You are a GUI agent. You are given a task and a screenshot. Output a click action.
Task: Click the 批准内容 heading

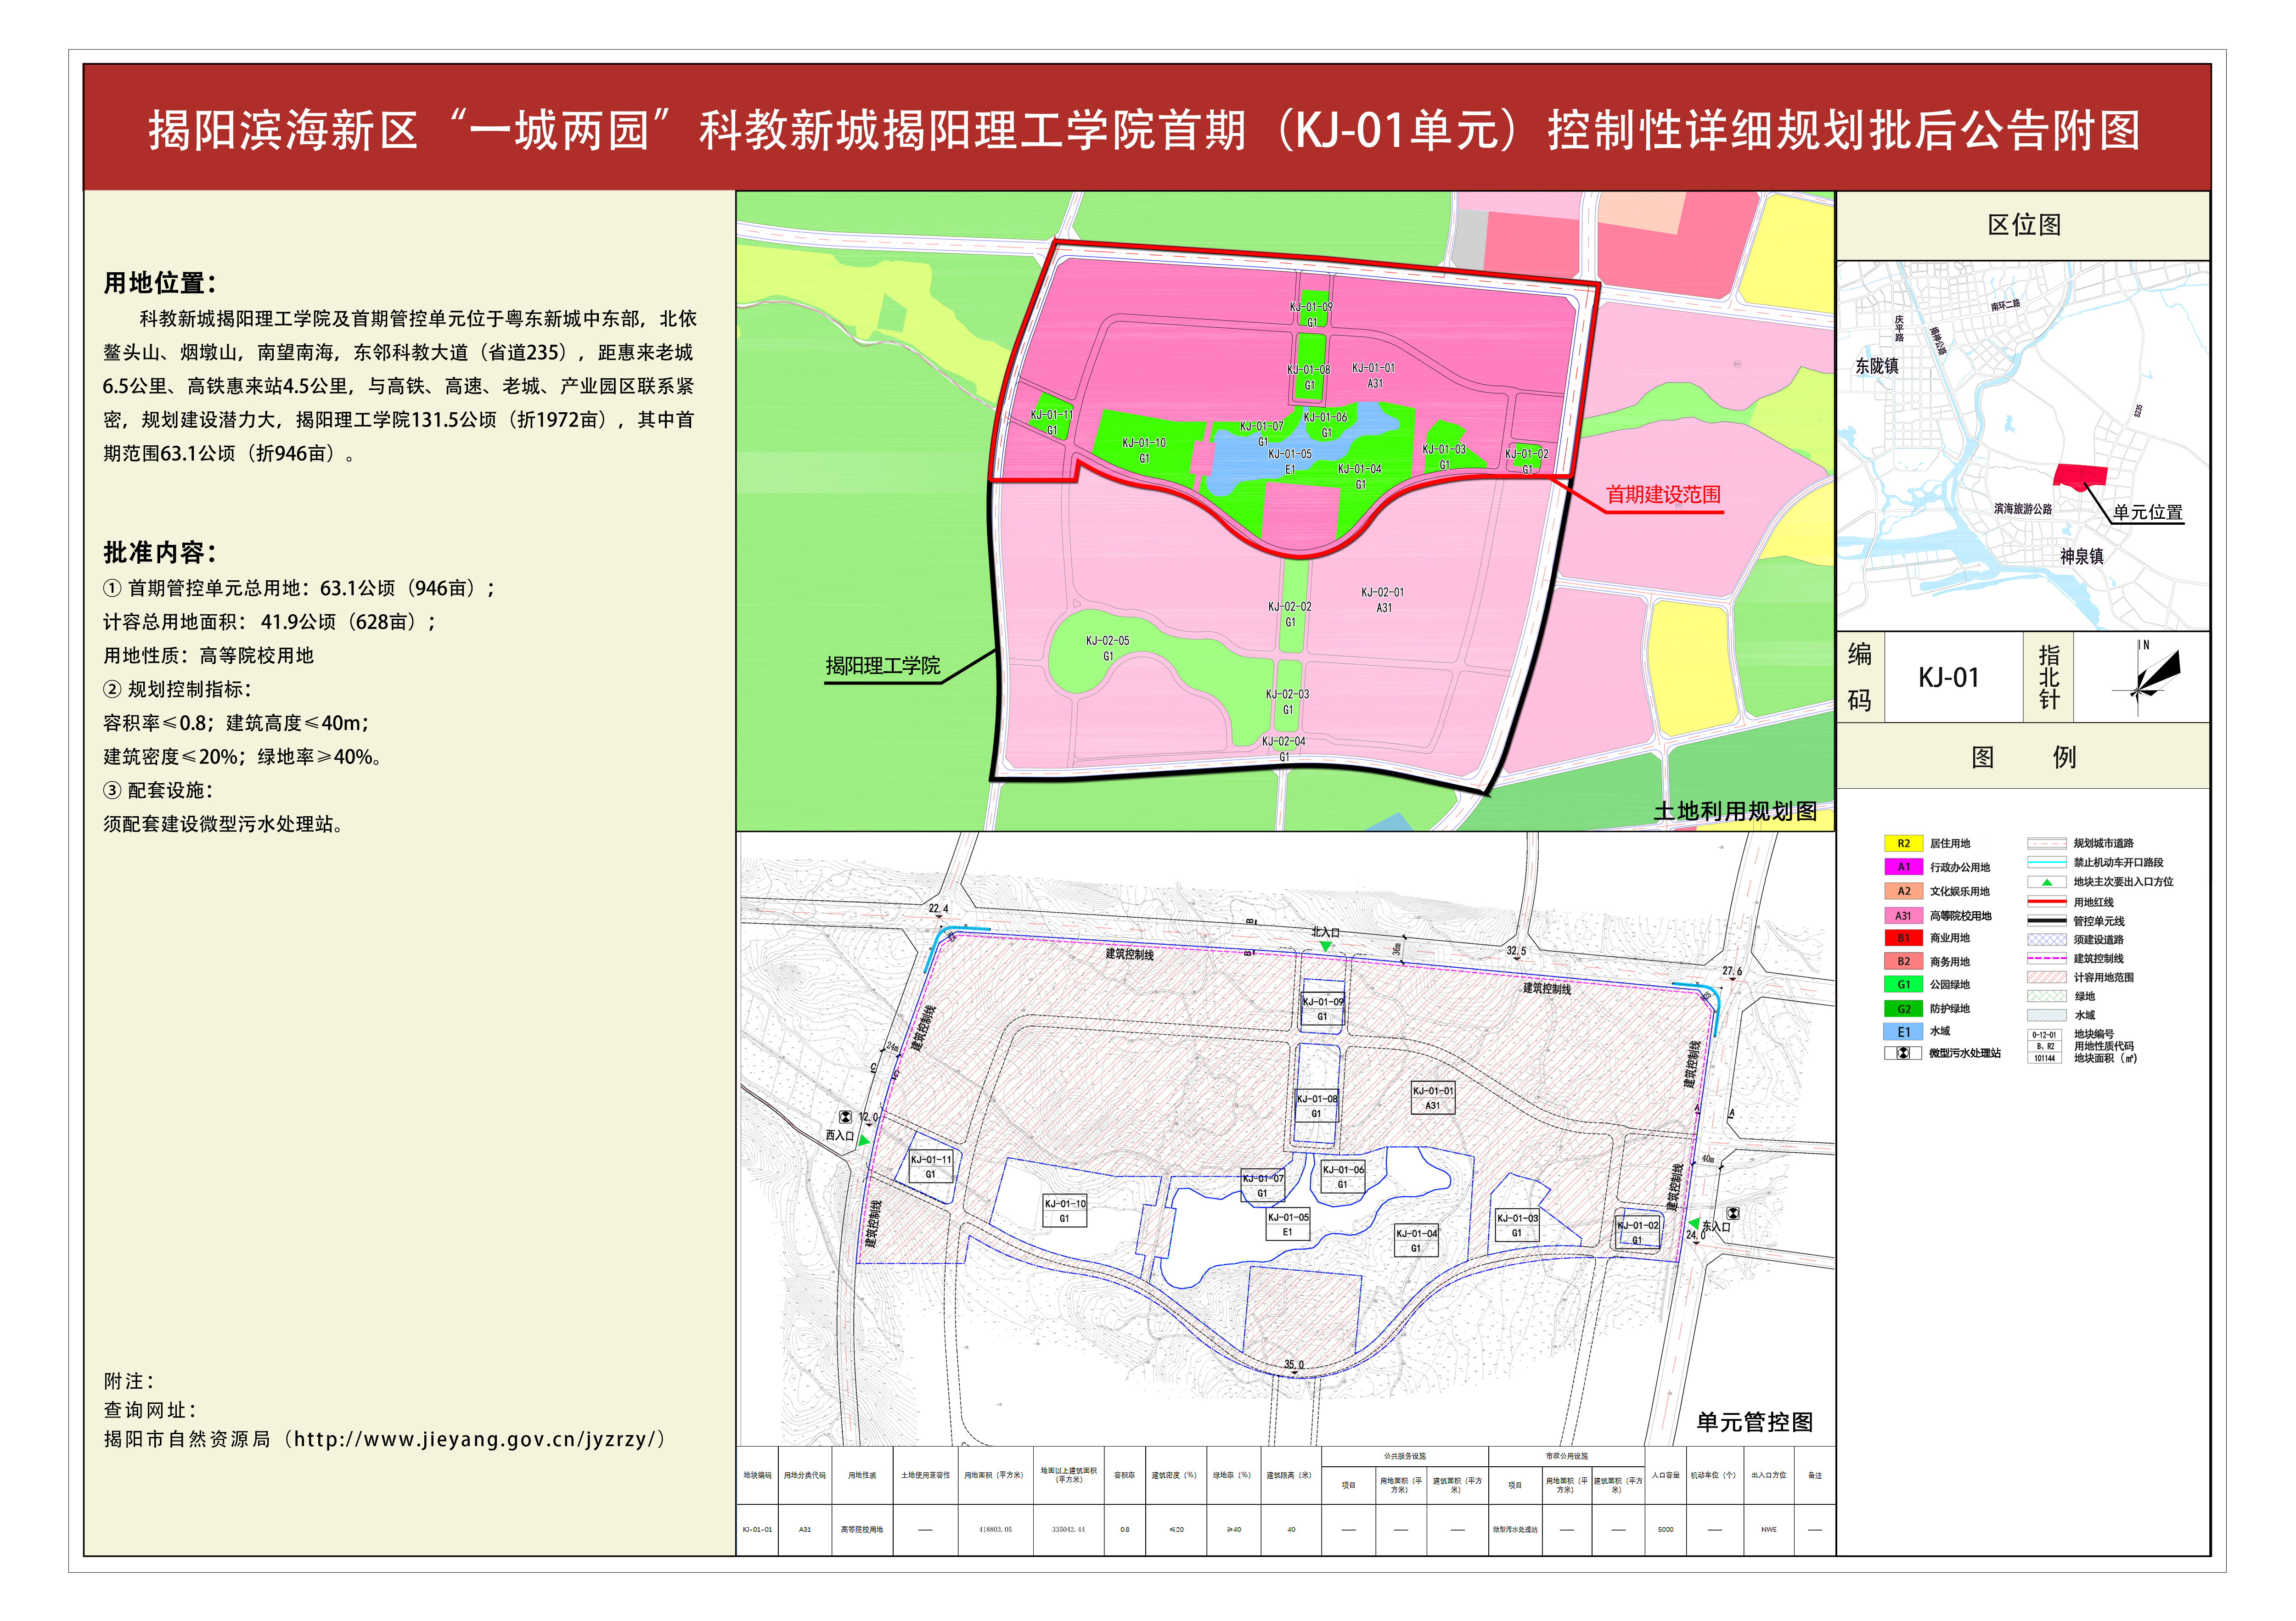160,552
